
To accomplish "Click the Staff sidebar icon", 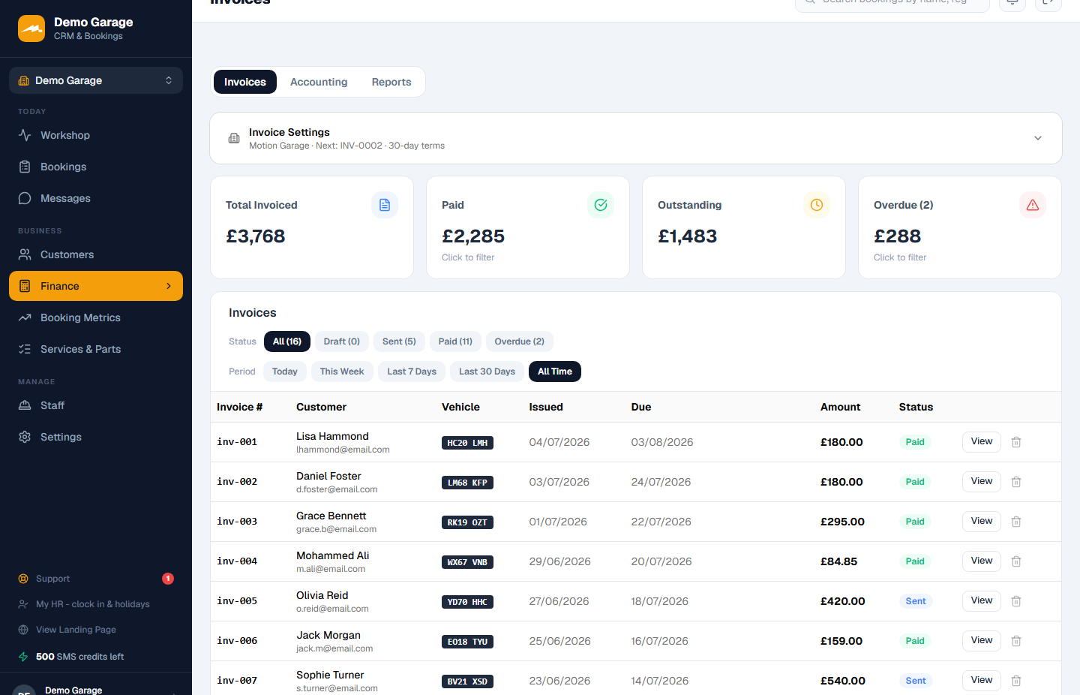I will click(x=25, y=405).
